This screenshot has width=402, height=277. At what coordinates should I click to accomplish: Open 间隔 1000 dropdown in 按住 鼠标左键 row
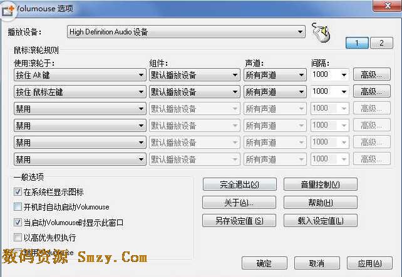tap(330, 92)
